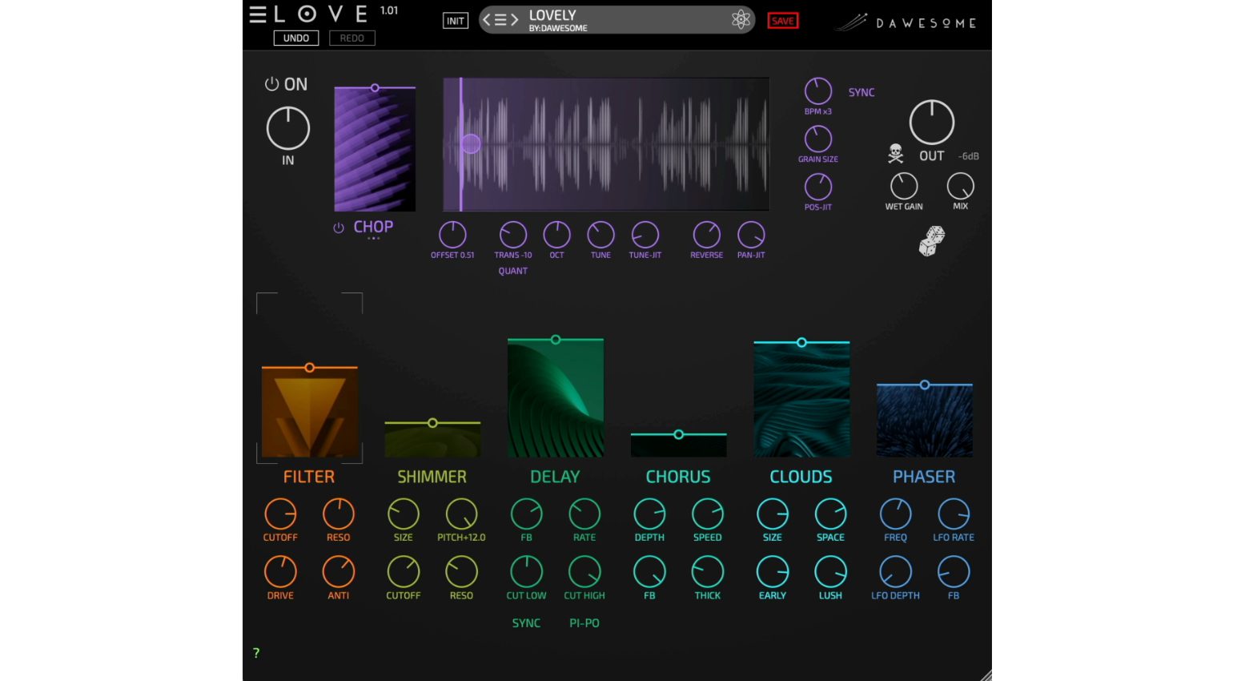Toggle the grain SYNC option

tap(861, 92)
